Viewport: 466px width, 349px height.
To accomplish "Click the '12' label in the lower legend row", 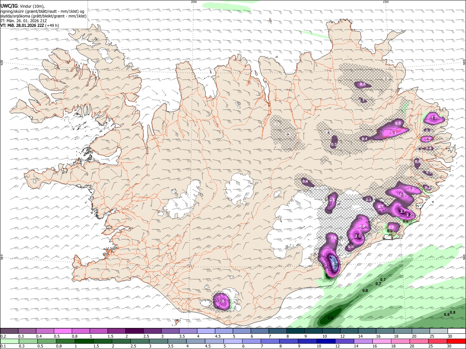I will point(337,346).
